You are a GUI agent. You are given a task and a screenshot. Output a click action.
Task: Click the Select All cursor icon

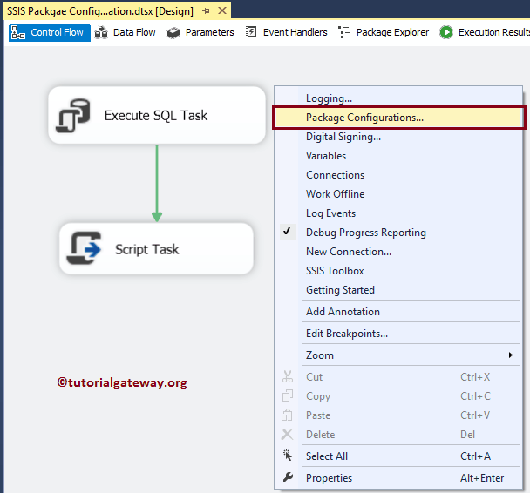288,456
